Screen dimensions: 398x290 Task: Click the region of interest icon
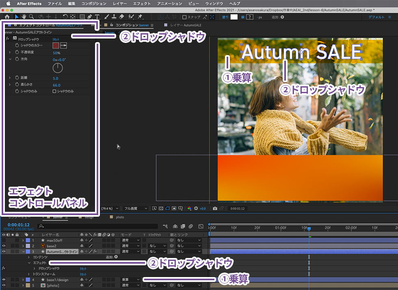pyautogui.click(x=174, y=208)
